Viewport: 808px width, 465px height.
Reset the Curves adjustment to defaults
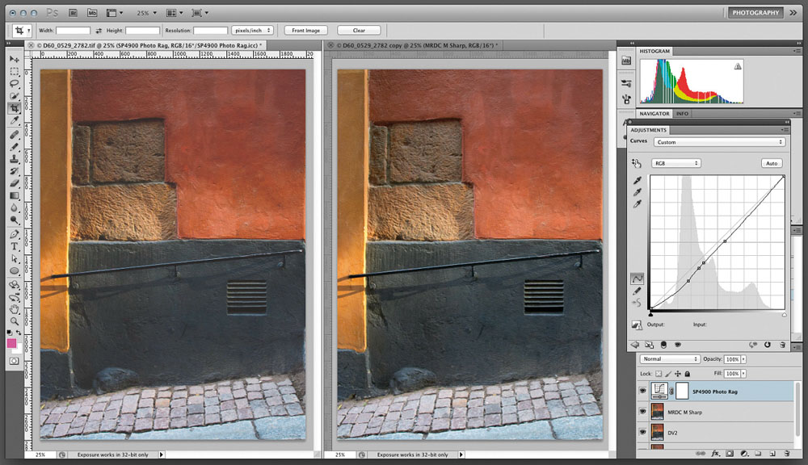[x=768, y=345]
